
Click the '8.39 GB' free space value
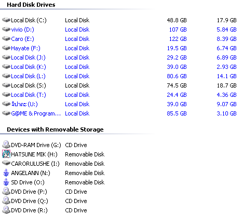(226, 39)
